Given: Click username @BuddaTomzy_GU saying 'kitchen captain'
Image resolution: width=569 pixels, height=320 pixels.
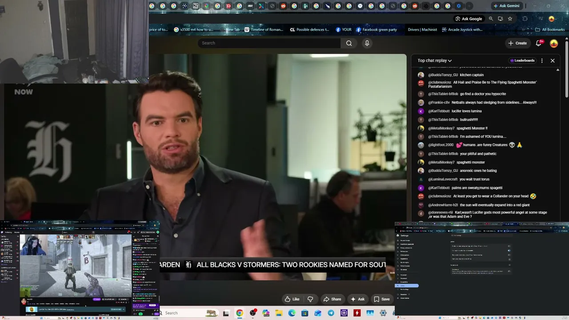Looking at the screenshot, I should [443, 75].
